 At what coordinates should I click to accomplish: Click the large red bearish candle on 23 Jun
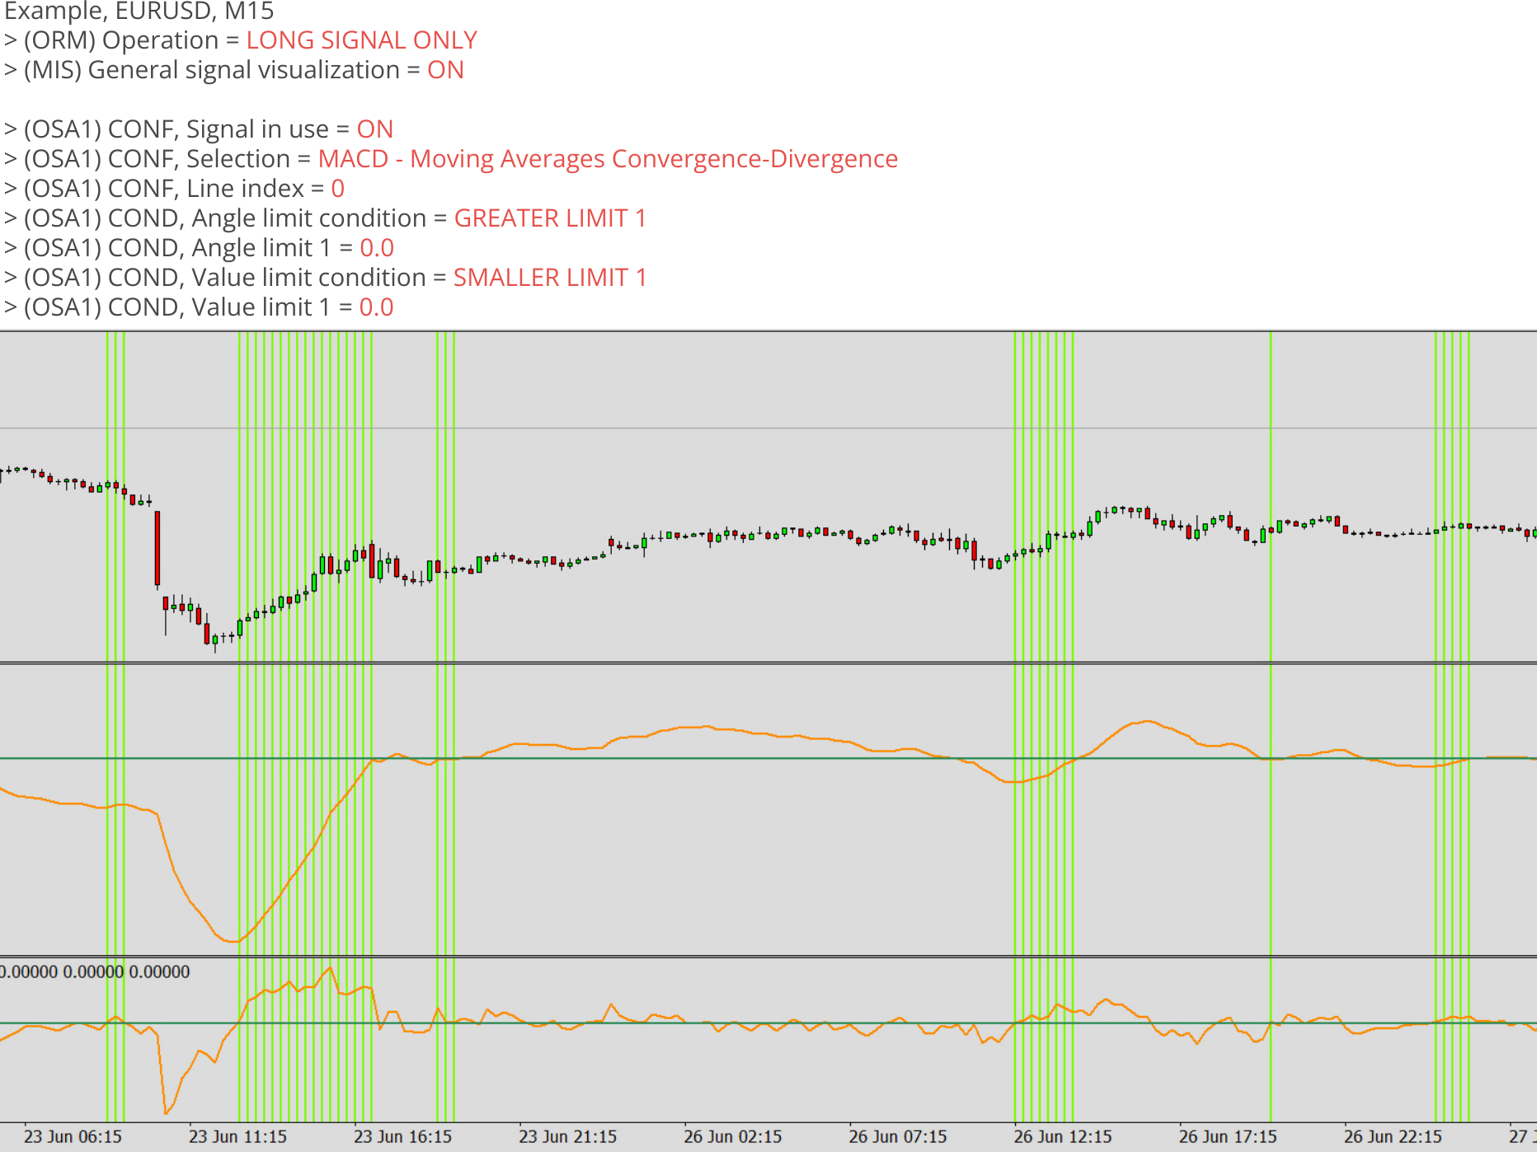(157, 548)
